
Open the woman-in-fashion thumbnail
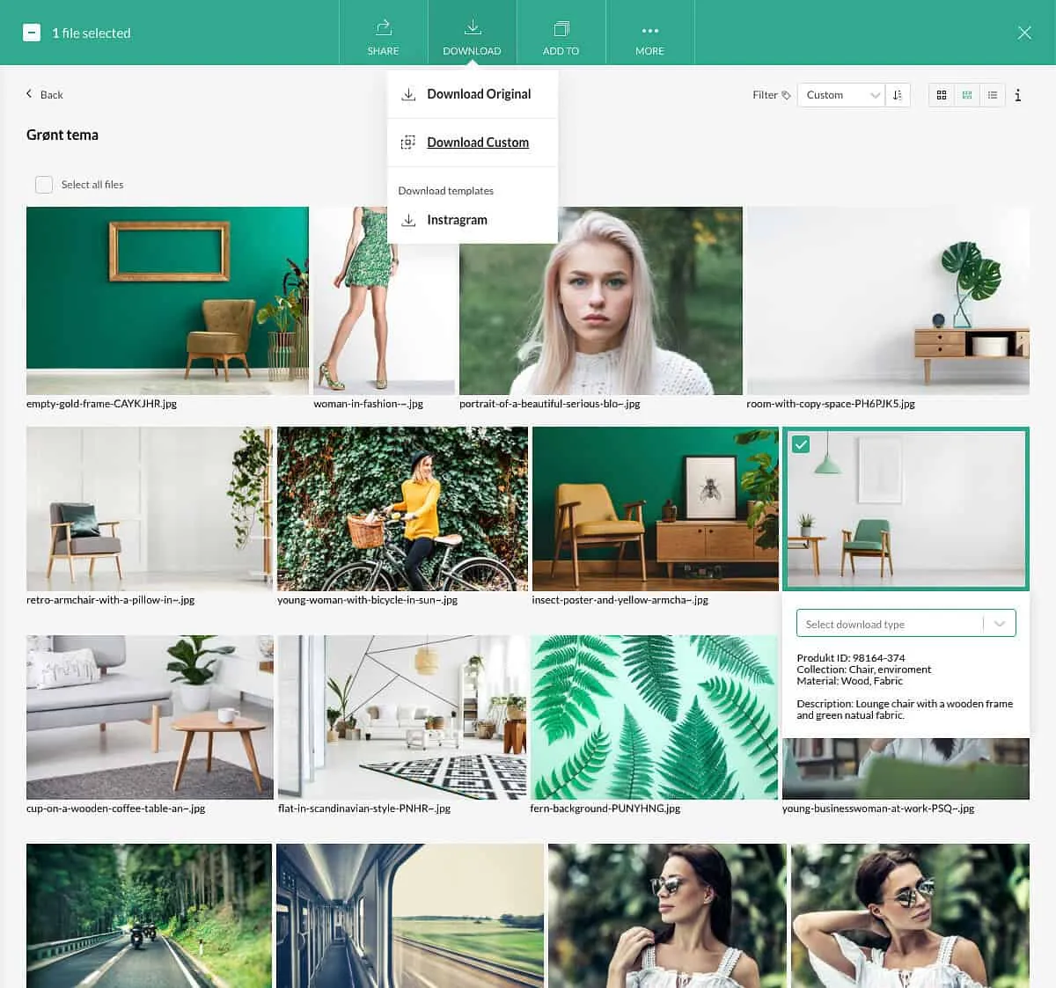(383, 301)
